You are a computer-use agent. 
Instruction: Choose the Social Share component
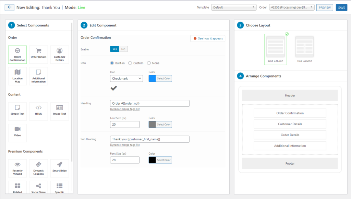click(x=38, y=187)
